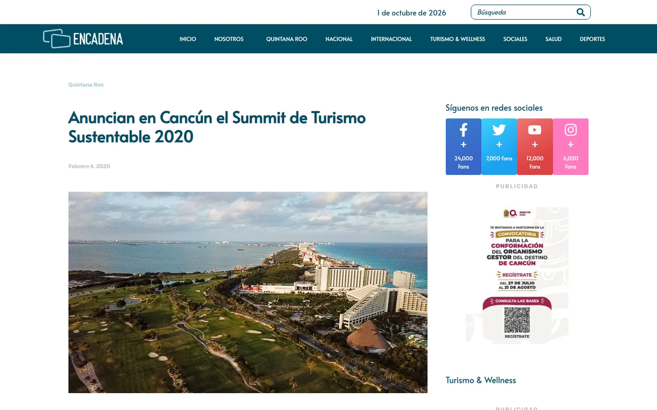
Task: Open the Twitter follow icon
Action: coord(499,130)
